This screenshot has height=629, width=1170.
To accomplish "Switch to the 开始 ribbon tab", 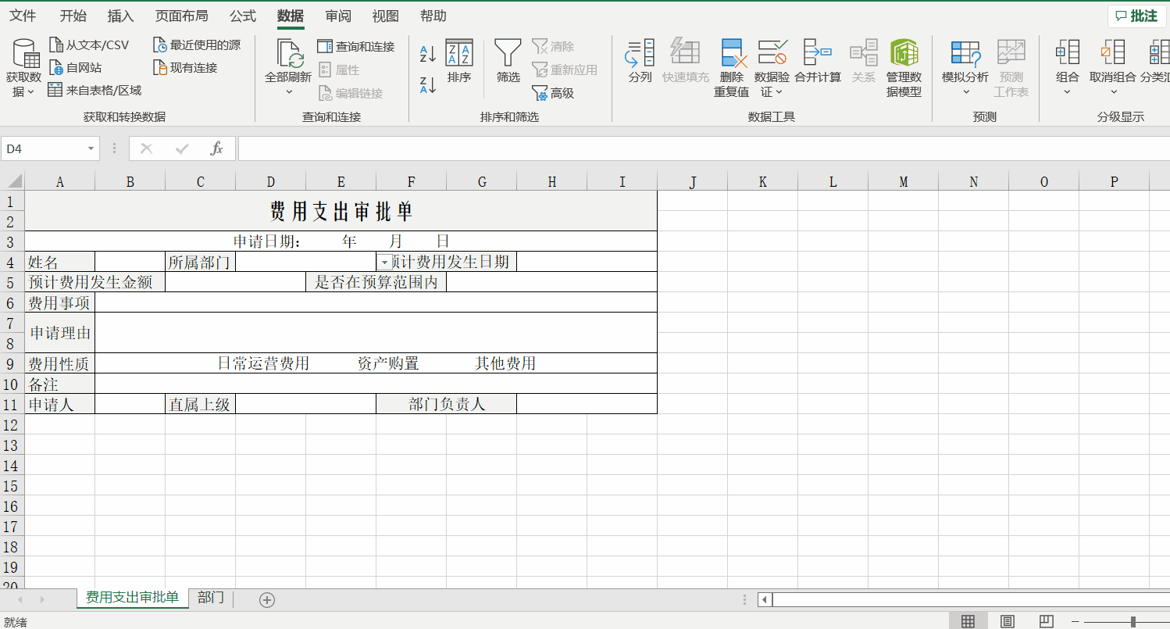I will [73, 15].
